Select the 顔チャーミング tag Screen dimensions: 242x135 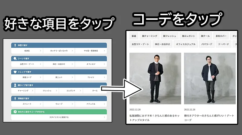149,36
